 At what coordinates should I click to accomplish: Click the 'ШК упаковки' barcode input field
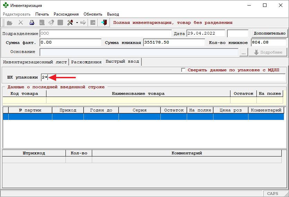(x=163, y=77)
